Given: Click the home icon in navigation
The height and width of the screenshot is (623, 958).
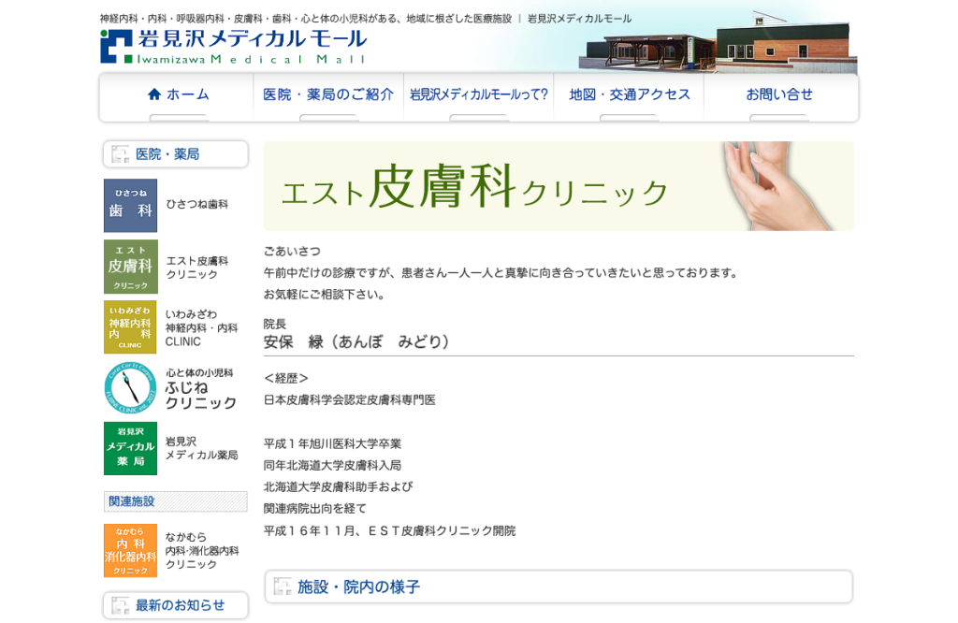Looking at the screenshot, I should [154, 94].
